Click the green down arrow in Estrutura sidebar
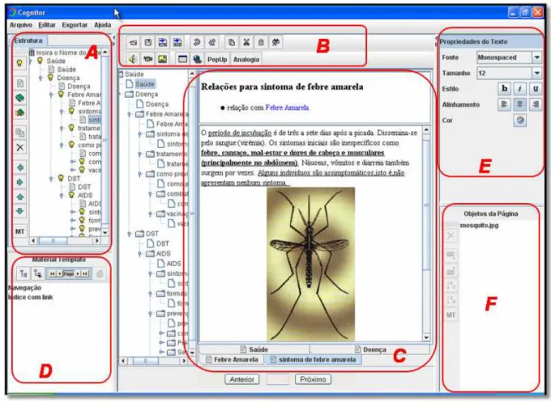551x406 pixels. (x=20, y=211)
